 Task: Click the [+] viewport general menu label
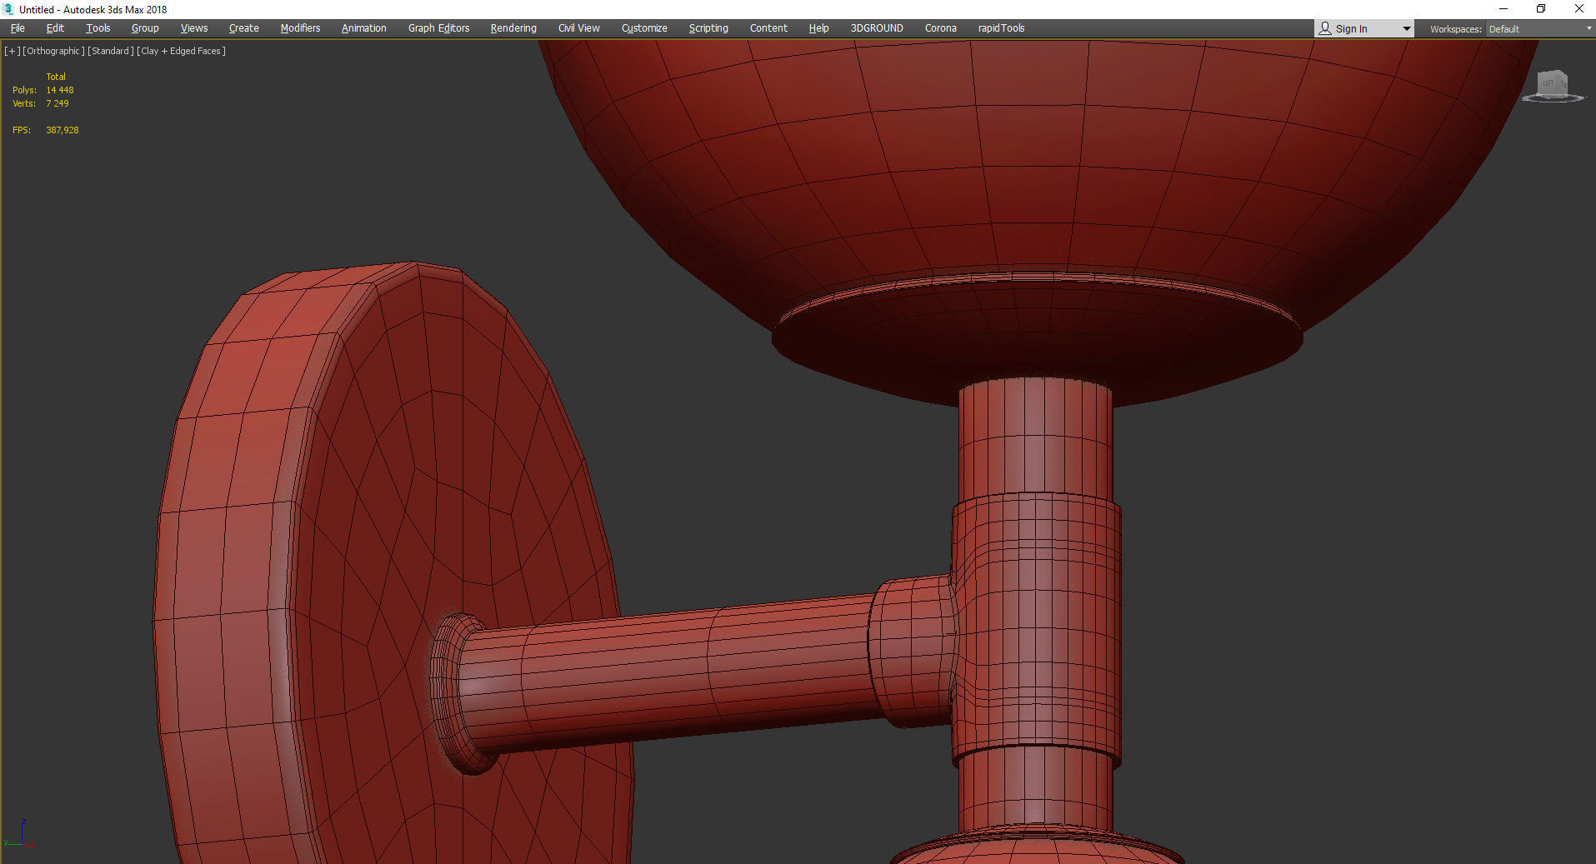(13, 51)
